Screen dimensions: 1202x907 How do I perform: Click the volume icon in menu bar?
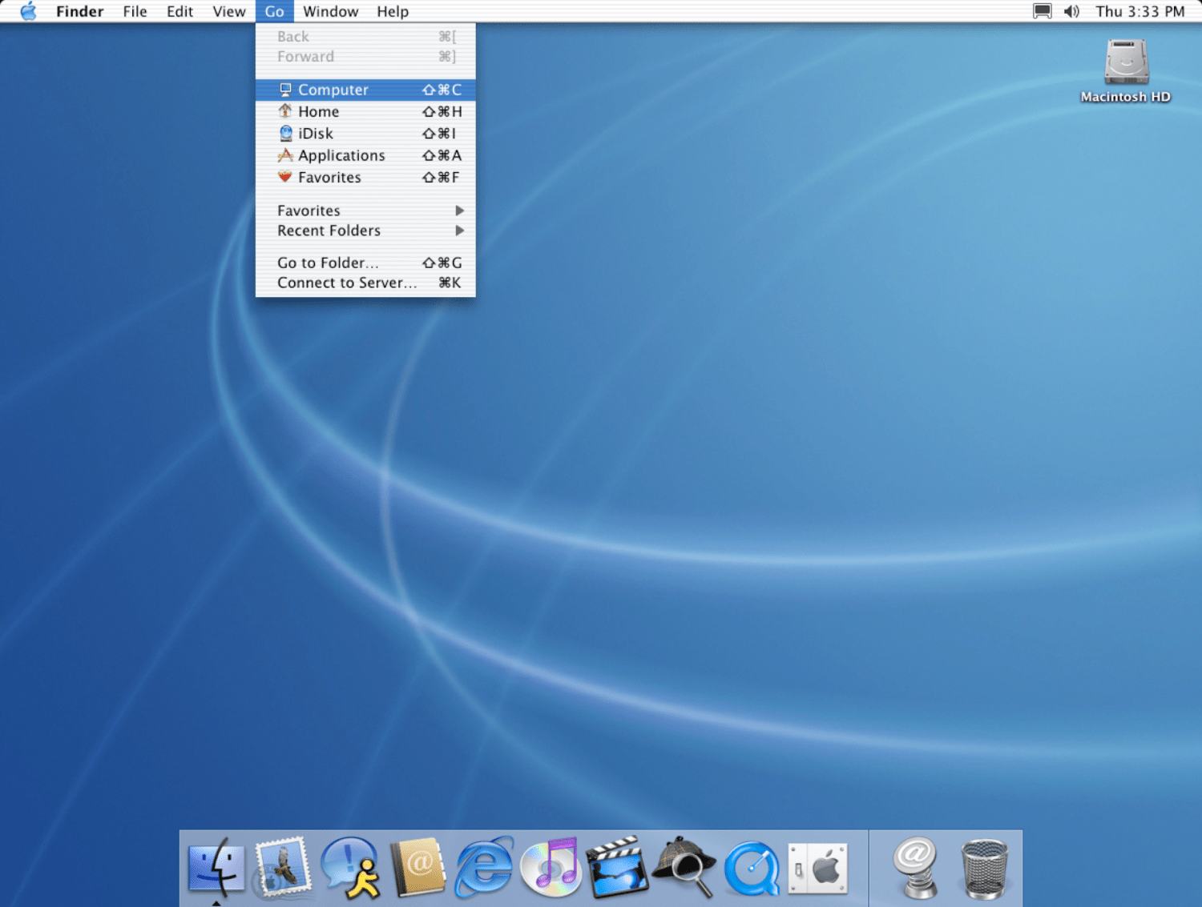tap(1071, 11)
